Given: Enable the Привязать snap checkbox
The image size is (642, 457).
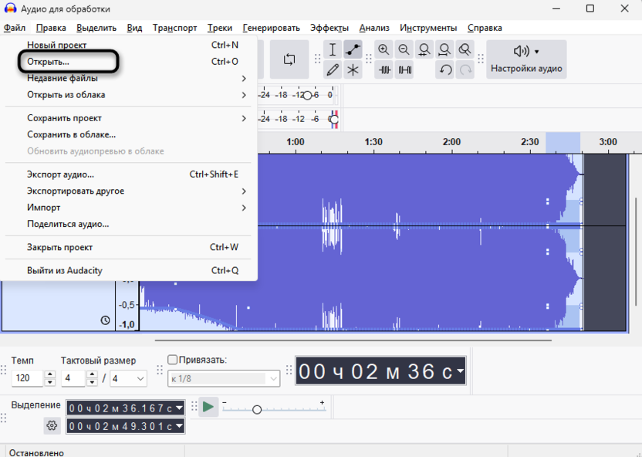Looking at the screenshot, I should pyautogui.click(x=173, y=360).
